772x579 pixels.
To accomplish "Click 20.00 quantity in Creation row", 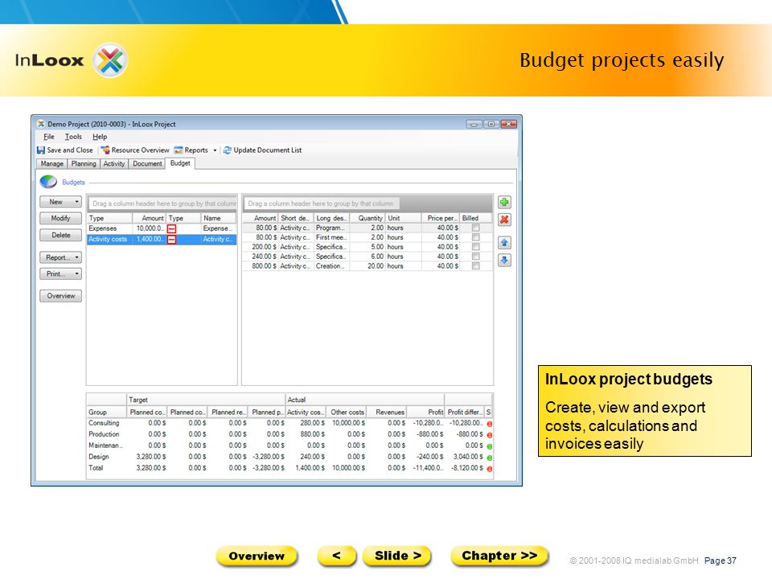I will (x=376, y=266).
